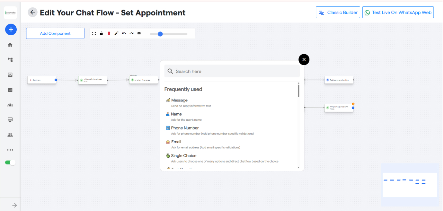Viewport: 443px width, 211px height.
Task: Open the Home icon in sidebar
Action: click(10, 45)
